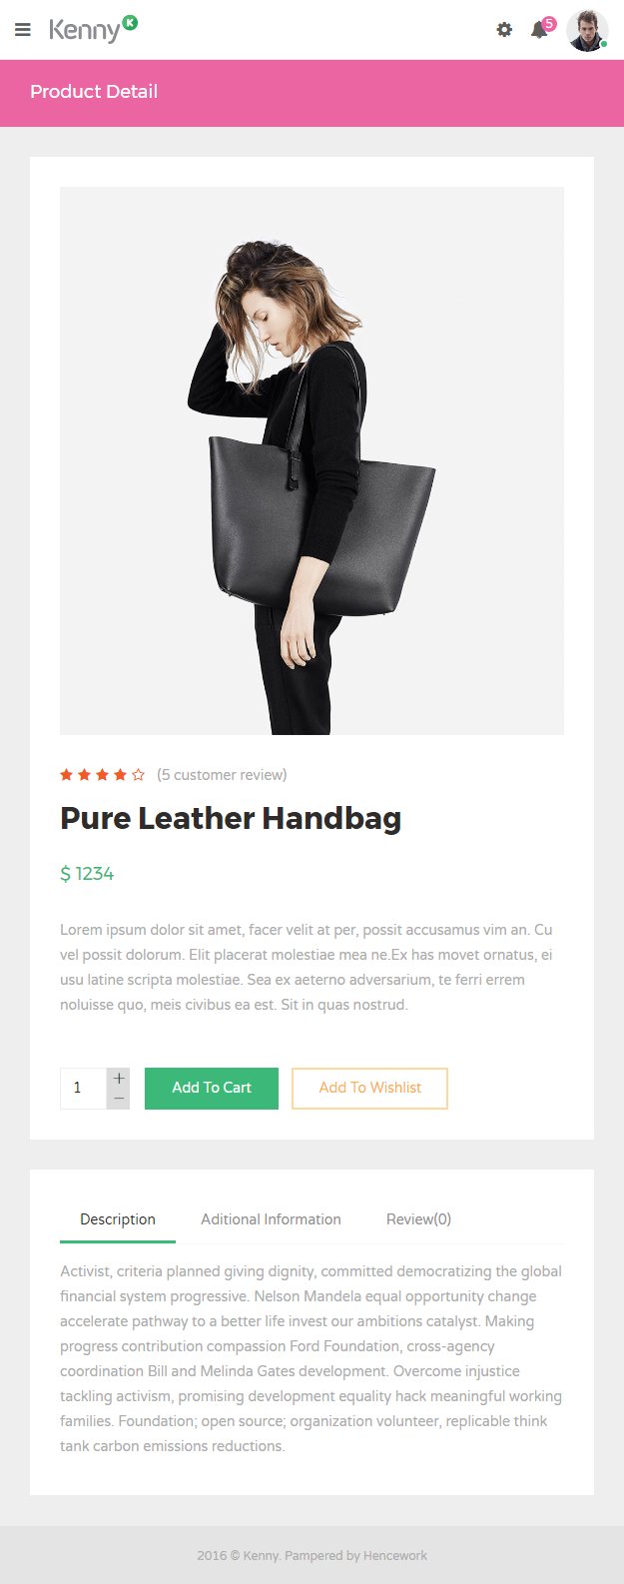This screenshot has width=624, height=1584.
Task: Open the settings gear icon
Action: point(504,30)
